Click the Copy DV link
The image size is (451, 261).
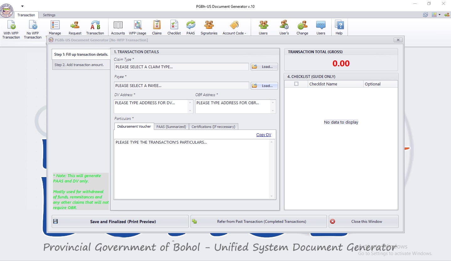click(264, 135)
